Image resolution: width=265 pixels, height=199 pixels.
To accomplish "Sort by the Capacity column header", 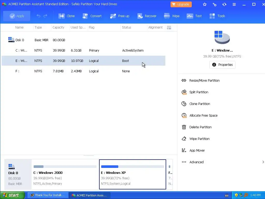I will [58, 27].
